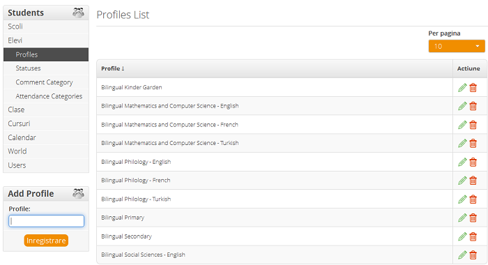The width and height of the screenshot is (488, 265).
Task: Click the Bilingual Philology - Turkish text
Action: click(x=136, y=199)
